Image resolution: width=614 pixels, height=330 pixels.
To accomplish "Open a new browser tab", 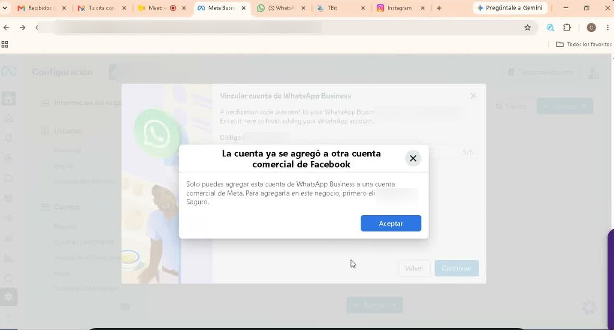I will tap(439, 8).
